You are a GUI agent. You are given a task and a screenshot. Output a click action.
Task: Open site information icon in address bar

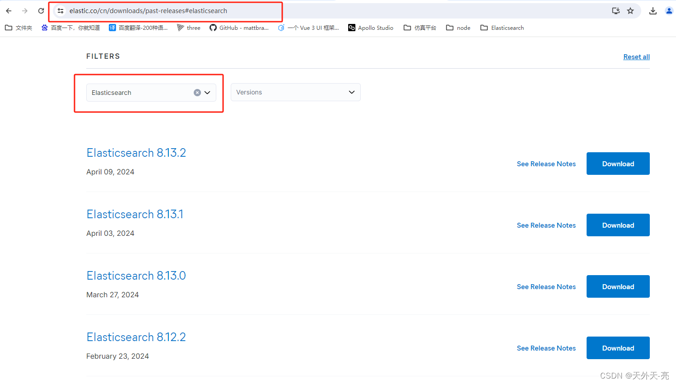pyautogui.click(x=61, y=11)
